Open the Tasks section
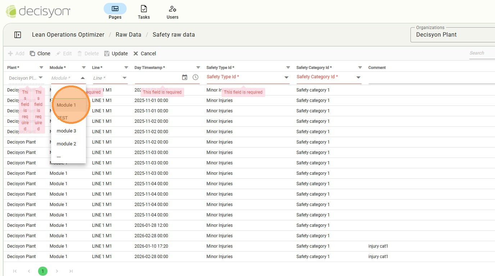Viewport: 495px width, 276px height. click(144, 12)
